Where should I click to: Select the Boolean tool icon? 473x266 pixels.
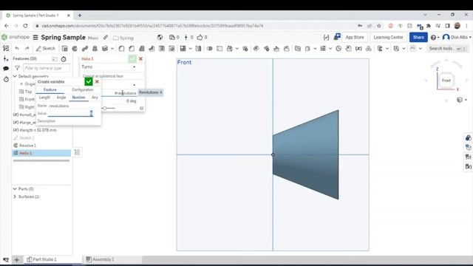tap(209, 49)
